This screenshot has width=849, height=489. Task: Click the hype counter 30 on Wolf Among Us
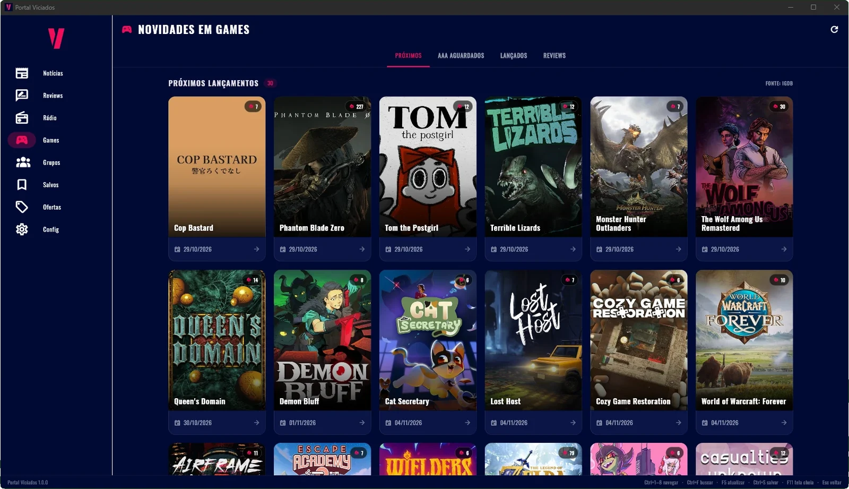pos(779,107)
